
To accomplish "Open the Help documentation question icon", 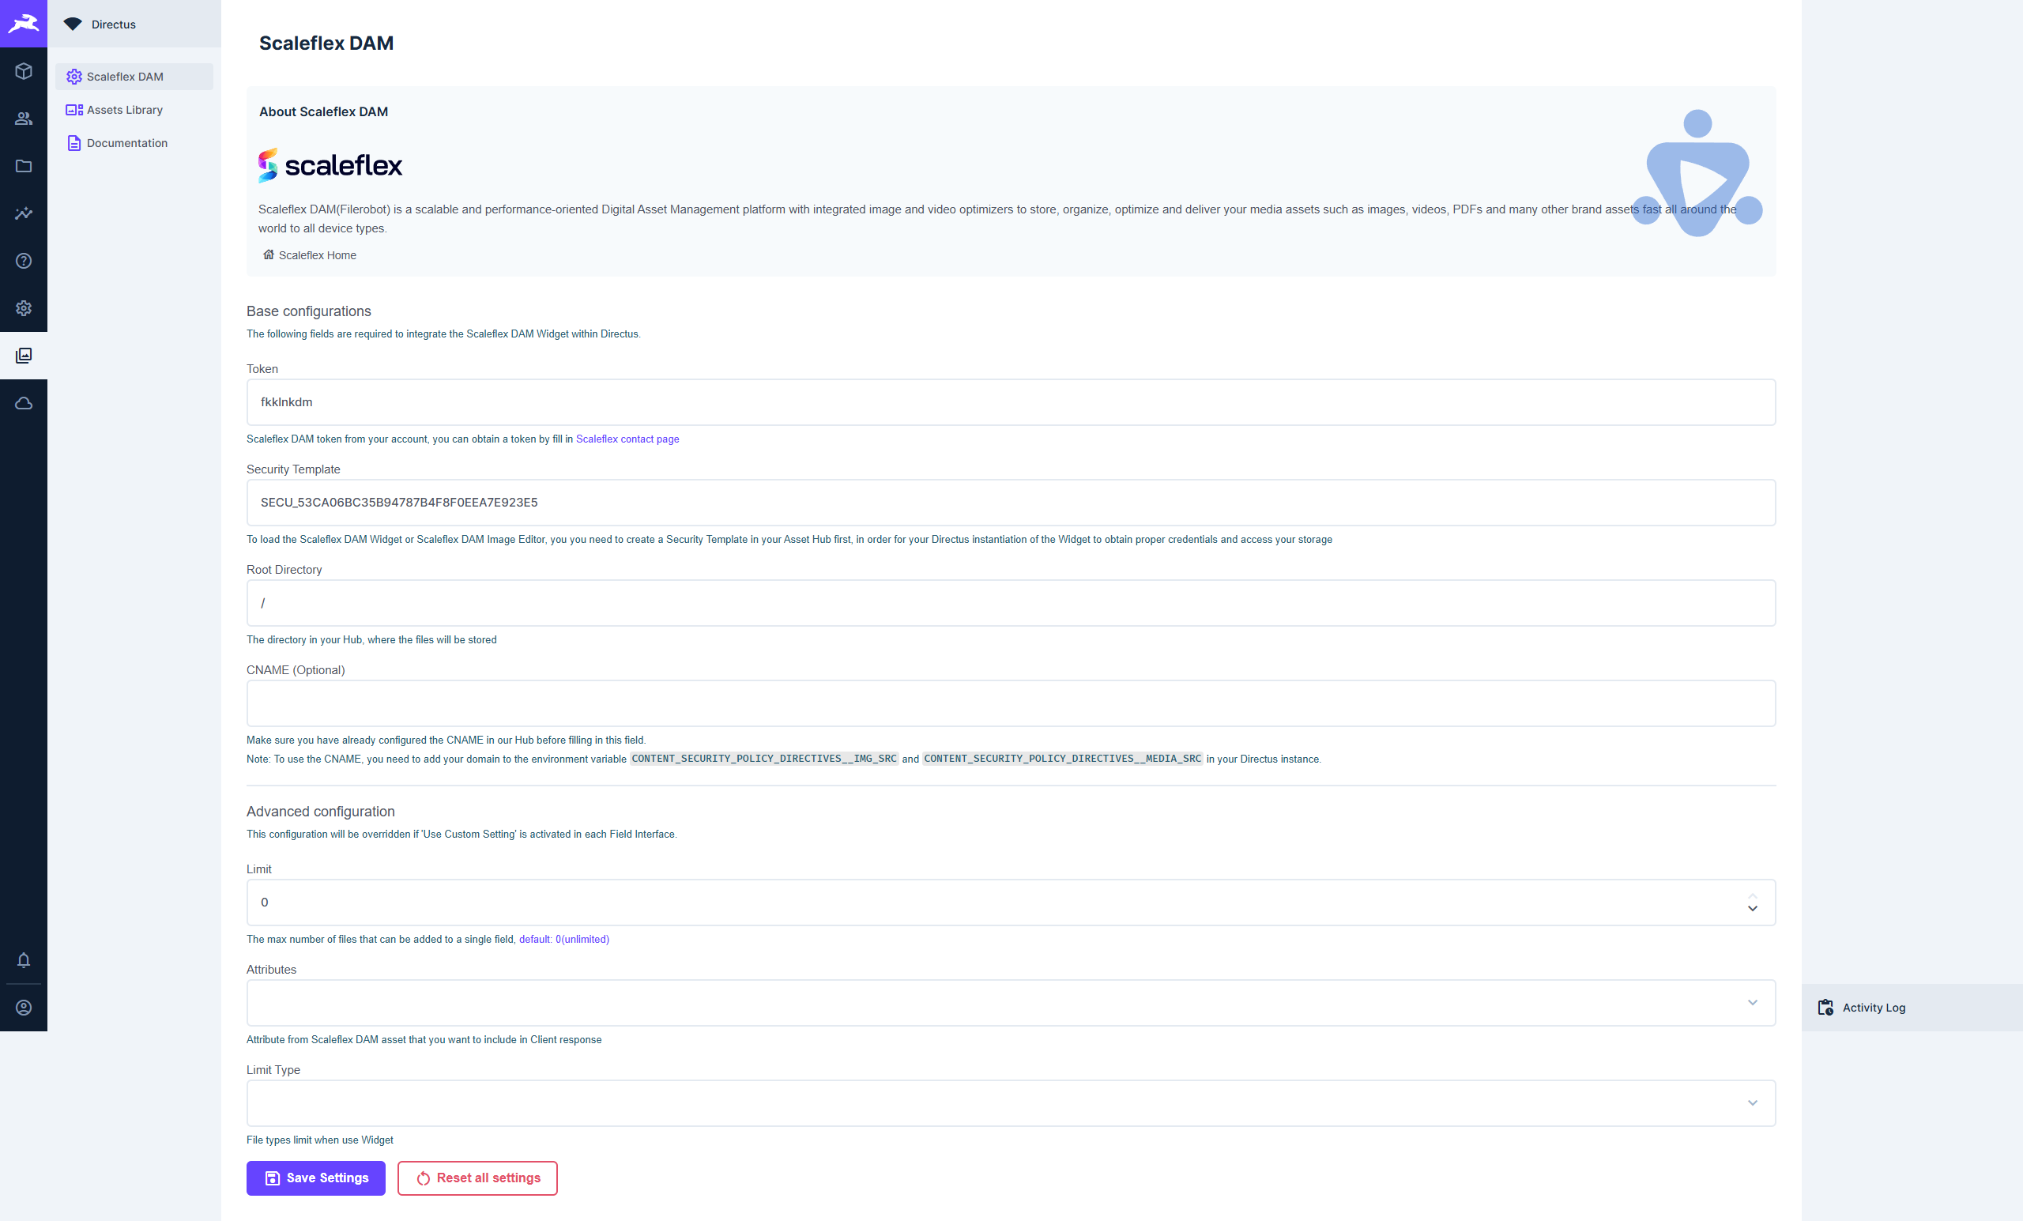I will (24, 261).
